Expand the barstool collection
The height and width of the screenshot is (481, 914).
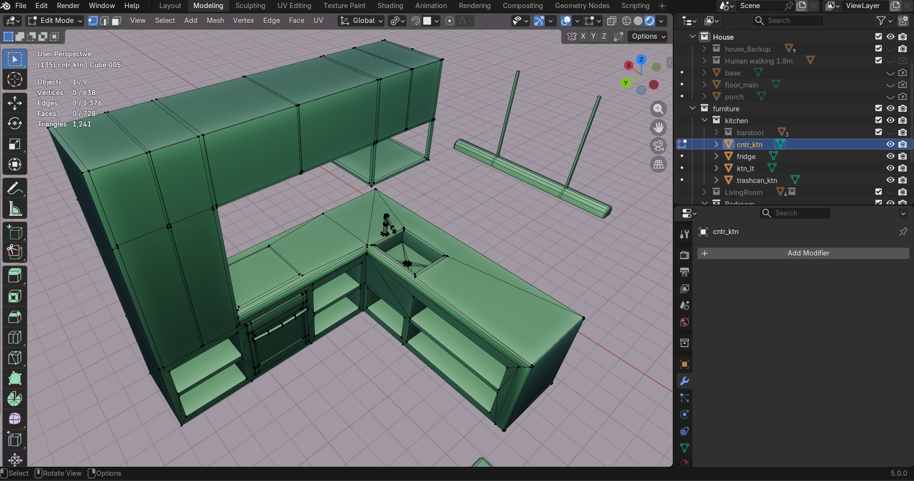coord(716,132)
